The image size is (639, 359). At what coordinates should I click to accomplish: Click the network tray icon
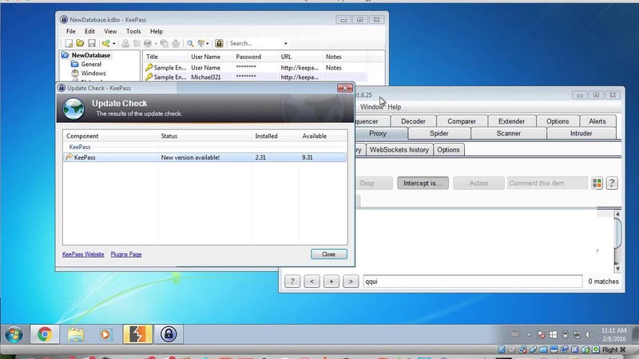[x=577, y=335]
